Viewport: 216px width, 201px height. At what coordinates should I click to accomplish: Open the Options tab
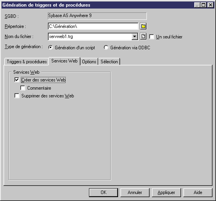(x=89, y=62)
